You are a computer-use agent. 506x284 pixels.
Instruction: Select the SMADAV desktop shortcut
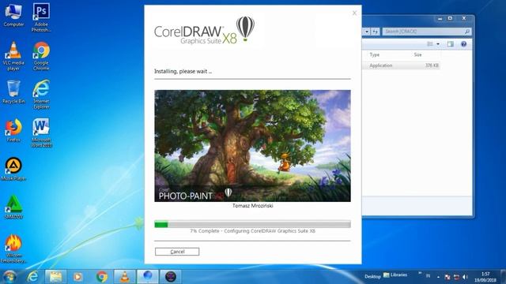(13, 207)
